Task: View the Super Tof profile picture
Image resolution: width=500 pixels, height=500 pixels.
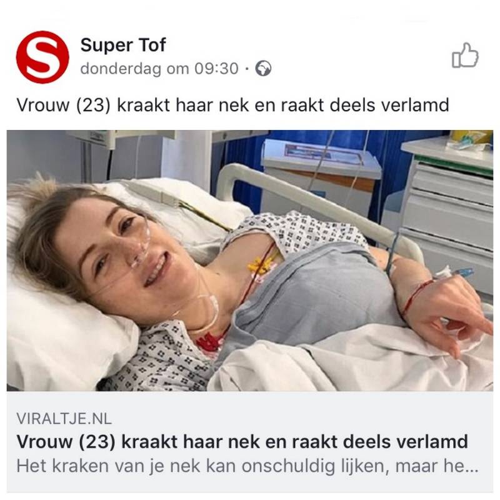Action: coord(42,57)
